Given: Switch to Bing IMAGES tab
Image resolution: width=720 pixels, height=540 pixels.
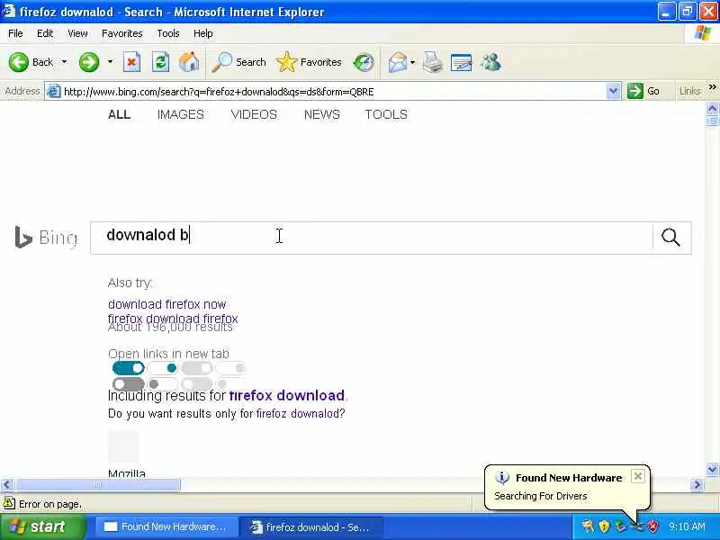Looking at the screenshot, I should [x=181, y=114].
